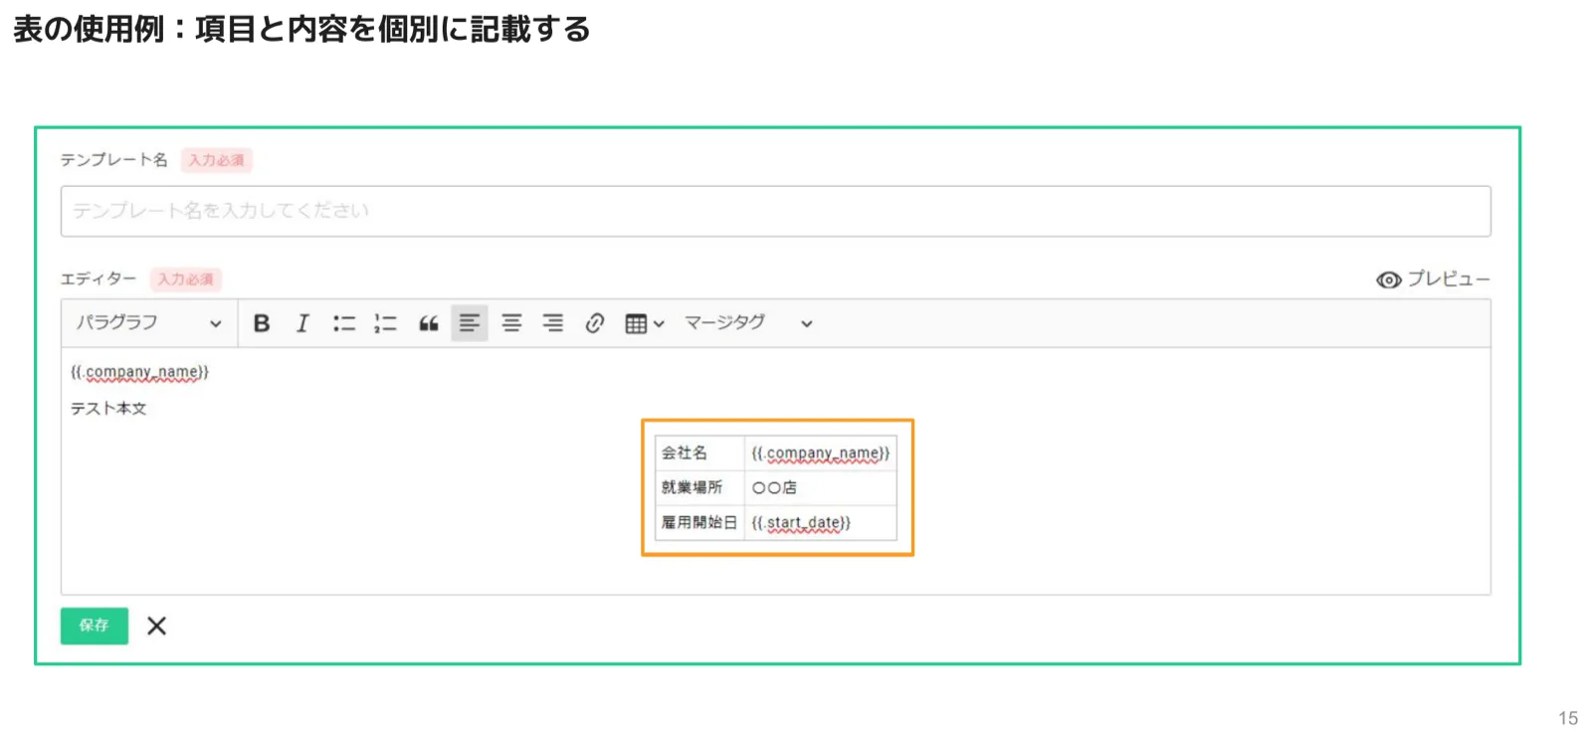Align text to the right

[553, 323]
